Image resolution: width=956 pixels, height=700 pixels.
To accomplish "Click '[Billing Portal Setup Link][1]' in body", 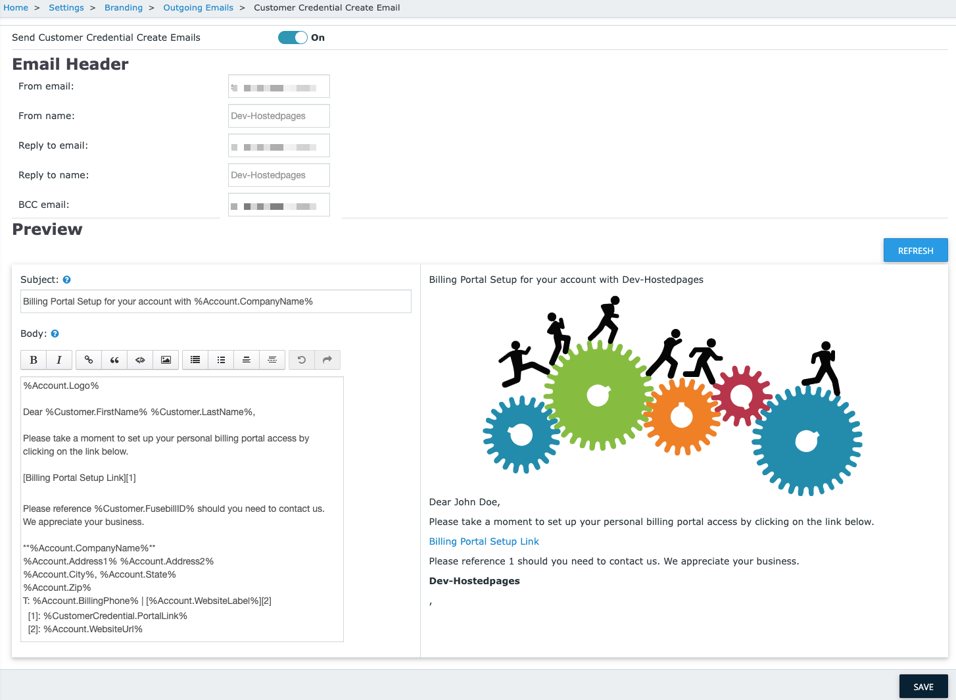I will point(80,478).
